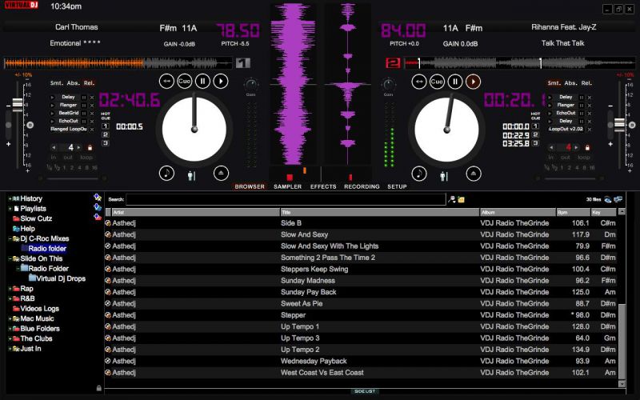
Task: Switch to the BROWSER tab
Action: point(250,186)
